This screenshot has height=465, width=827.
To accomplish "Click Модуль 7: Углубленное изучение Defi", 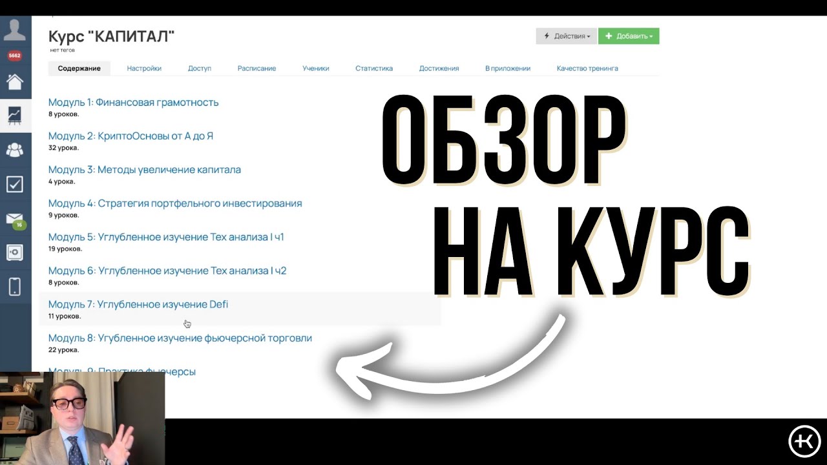I will (138, 304).
